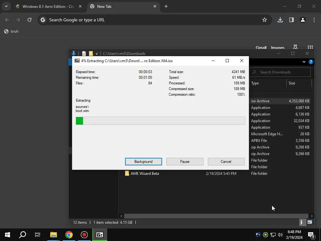The image size is (321, 241).
Task: Open Chrome profile icon
Action: click(303, 20)
